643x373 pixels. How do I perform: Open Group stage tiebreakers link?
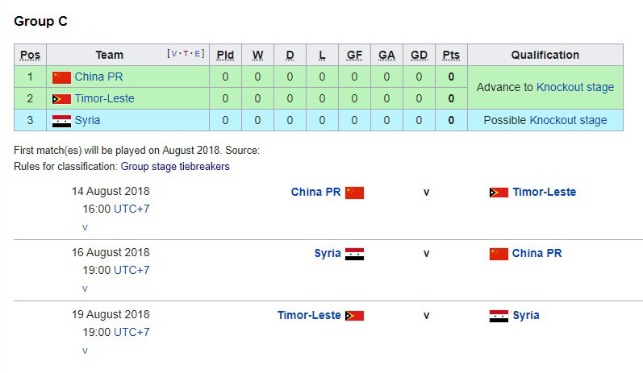(175, 167)
